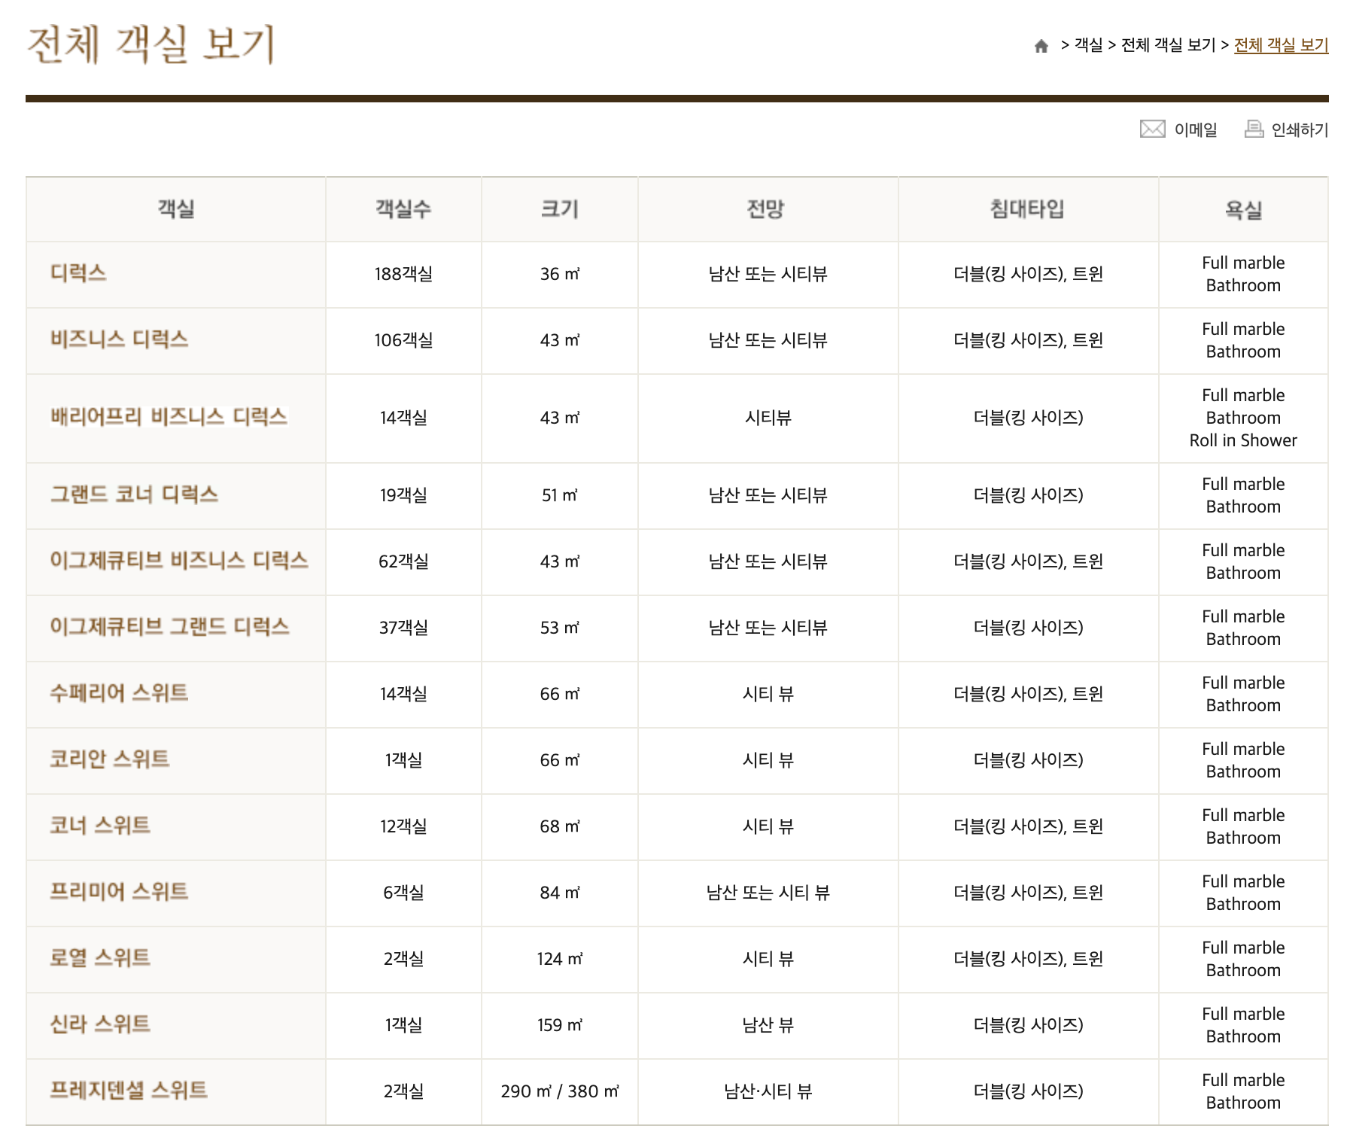Click the 욕실 column header
This screenshot has width=1350, height=1141.
[x=1243, y=209]
